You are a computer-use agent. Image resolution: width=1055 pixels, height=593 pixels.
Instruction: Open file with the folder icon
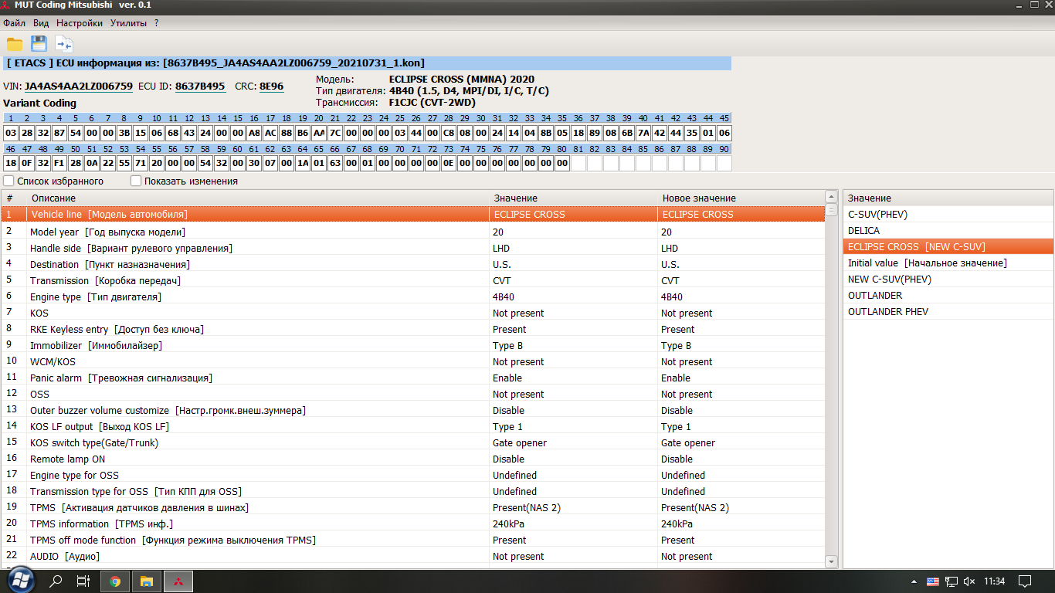(15, 44)
